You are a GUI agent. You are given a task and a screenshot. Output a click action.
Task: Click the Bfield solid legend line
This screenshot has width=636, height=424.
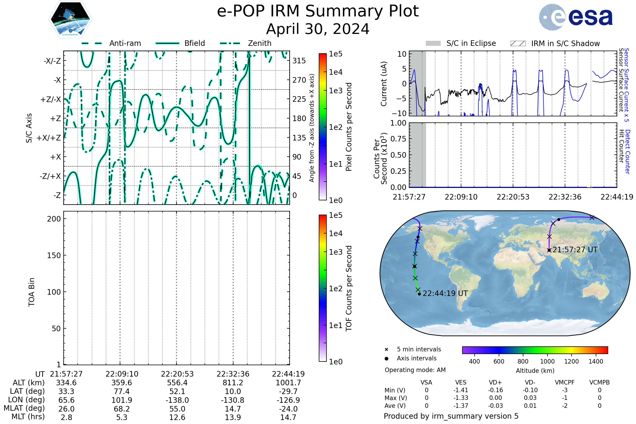[167, 43]
